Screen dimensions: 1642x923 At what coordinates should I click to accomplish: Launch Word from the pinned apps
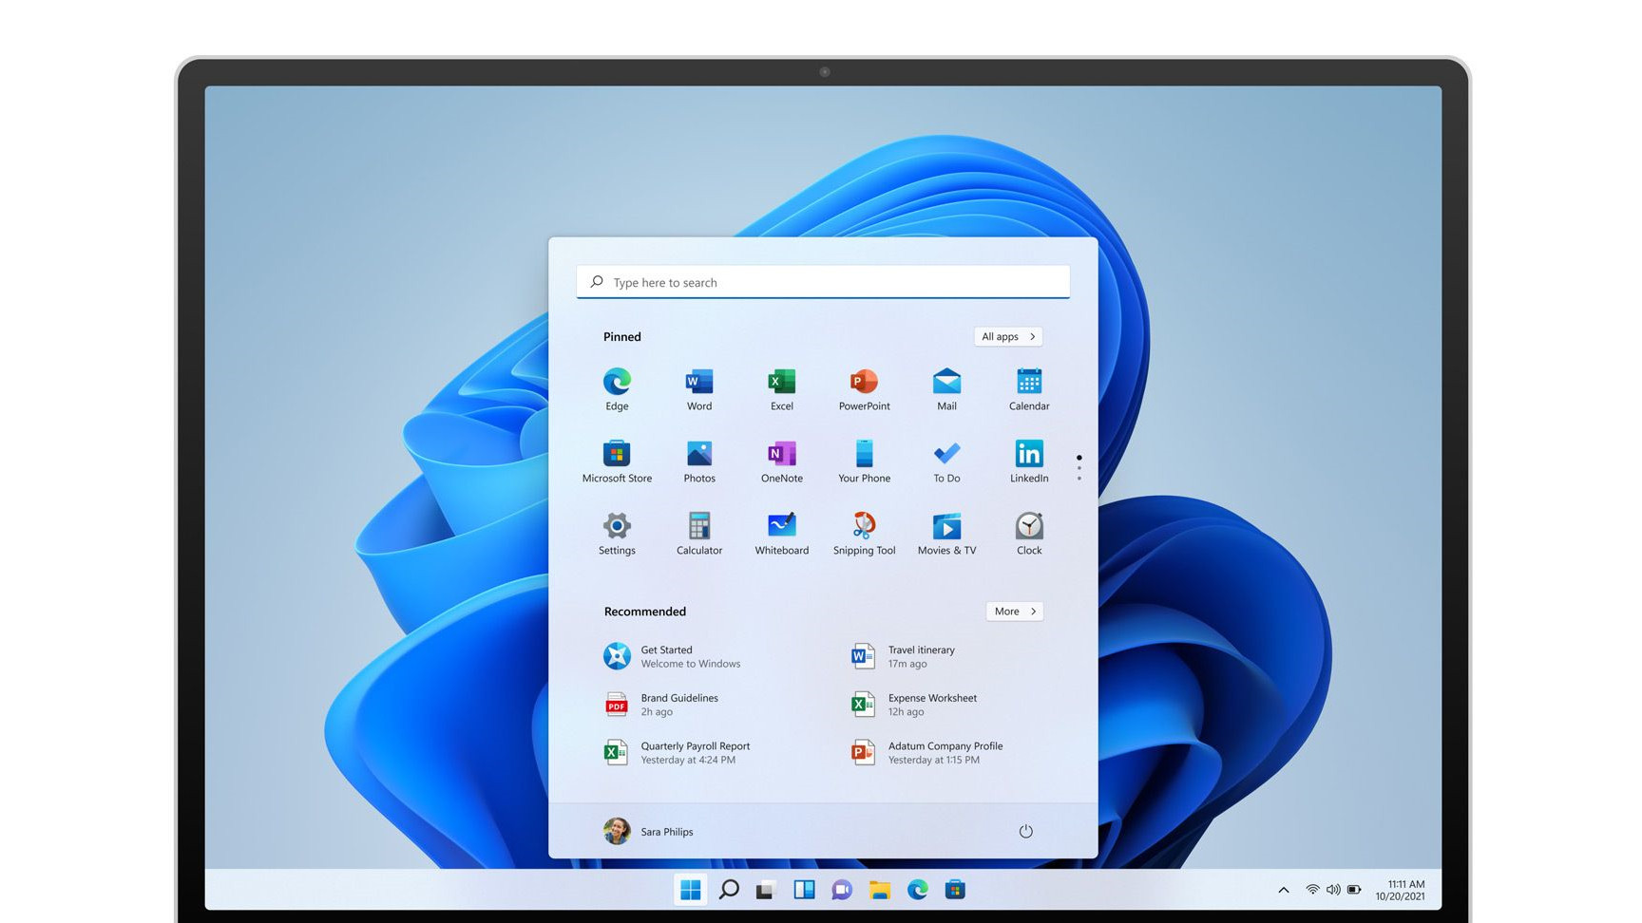699,389
